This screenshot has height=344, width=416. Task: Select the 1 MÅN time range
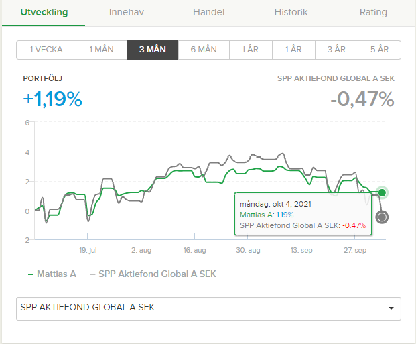(x=101, y=50)
